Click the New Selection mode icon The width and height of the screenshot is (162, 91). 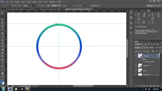10,6
